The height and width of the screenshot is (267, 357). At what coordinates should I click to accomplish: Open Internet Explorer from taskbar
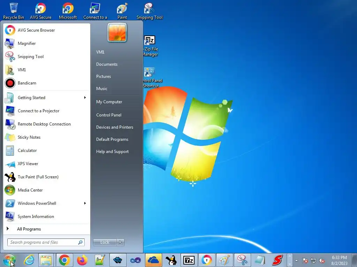tap(29, 260)
